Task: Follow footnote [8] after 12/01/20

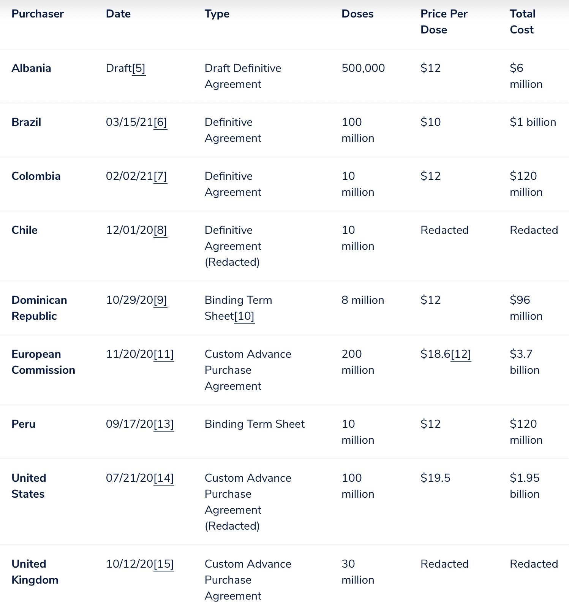Action: point(160,230)
